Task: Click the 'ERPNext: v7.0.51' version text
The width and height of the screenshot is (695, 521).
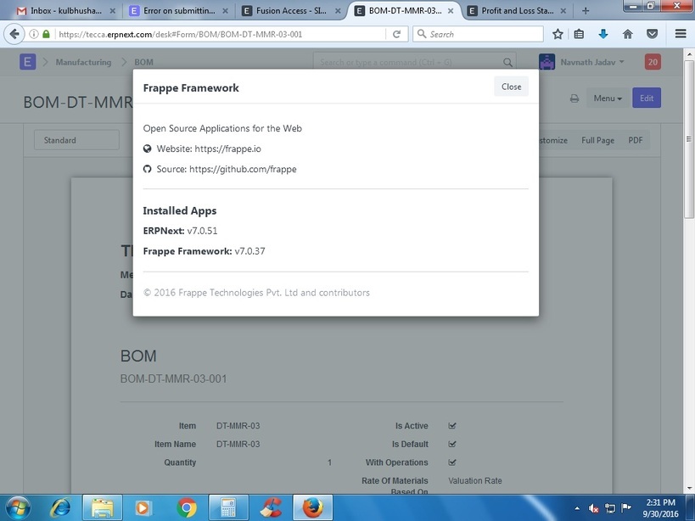Action: tap(180, 231)
